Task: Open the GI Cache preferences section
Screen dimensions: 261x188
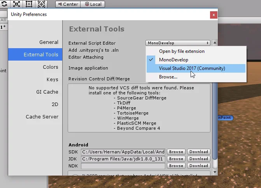Action: [35, 92]
